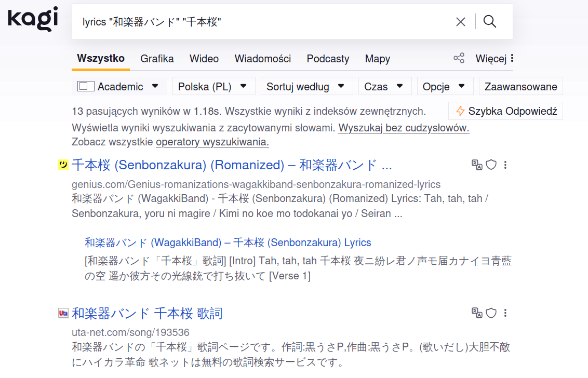The width and height of the screenshot is (588, 378).
Task: Click translate icon for uta-net result
Action: [x=476, y=313]
